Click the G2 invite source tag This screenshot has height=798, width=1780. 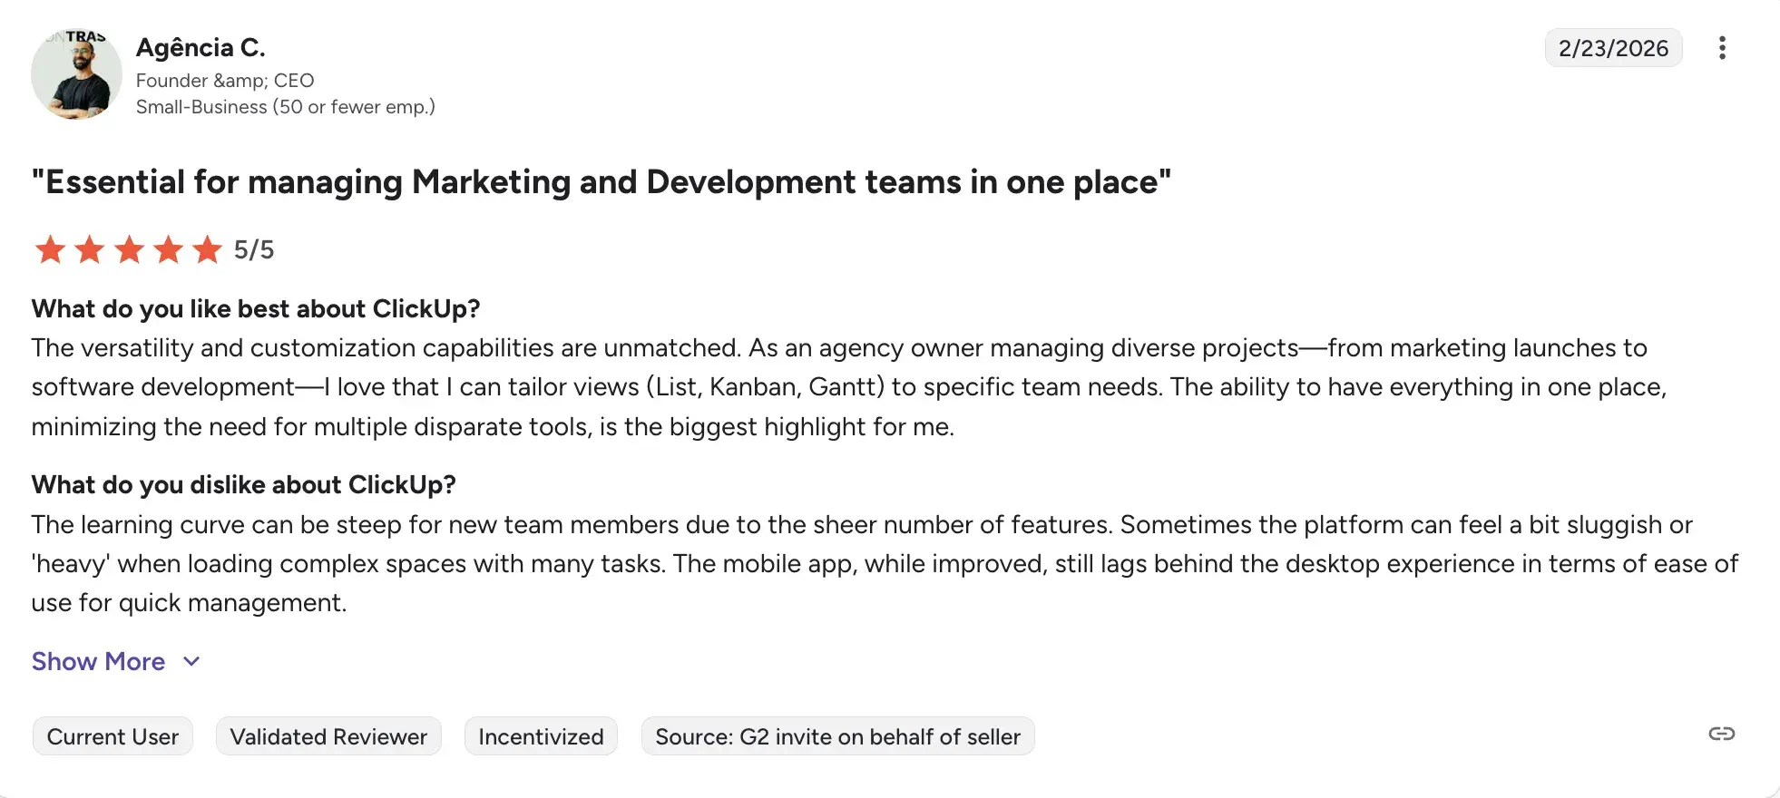(x=837, y=736)
